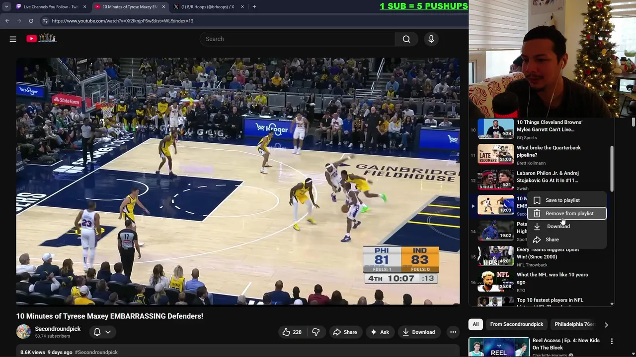
Task: Open the Labaron Philon Jr. playlist video
Action: [548, 177]
